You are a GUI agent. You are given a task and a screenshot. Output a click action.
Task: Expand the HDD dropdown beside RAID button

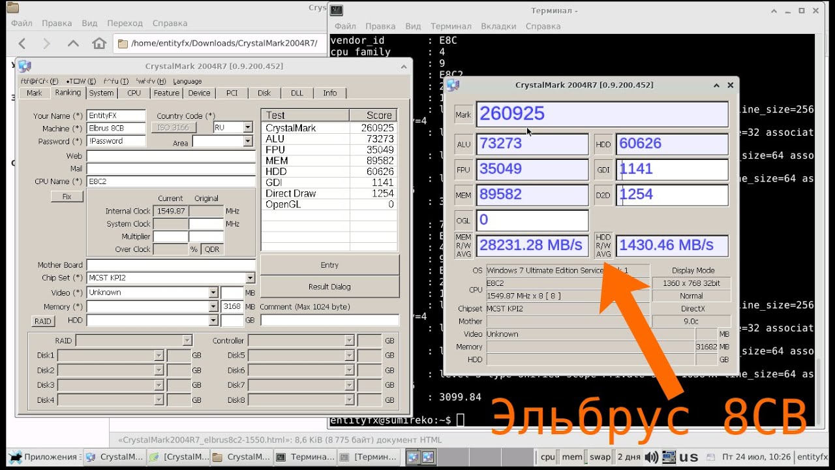(x=213, y=321)
